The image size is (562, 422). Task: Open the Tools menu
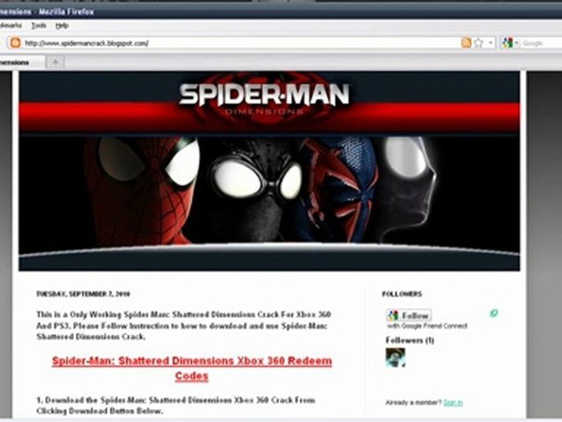39,26
